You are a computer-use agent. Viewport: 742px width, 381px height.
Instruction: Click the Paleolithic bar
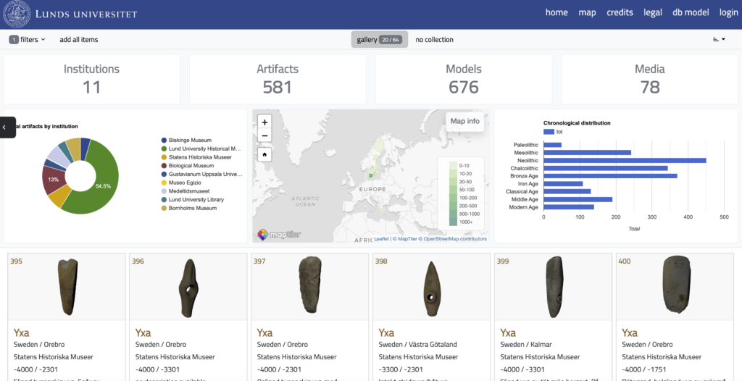(553, 145)
